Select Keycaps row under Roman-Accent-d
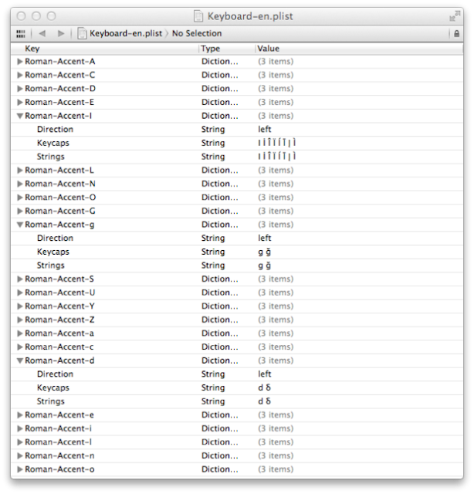Image resolution: width=474 pixels, height=494 pixels. (237, 387)
